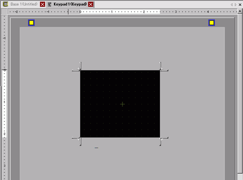The image size is (243, 180).
Task: Select the right yellow square marker
Action: (211, 23)
